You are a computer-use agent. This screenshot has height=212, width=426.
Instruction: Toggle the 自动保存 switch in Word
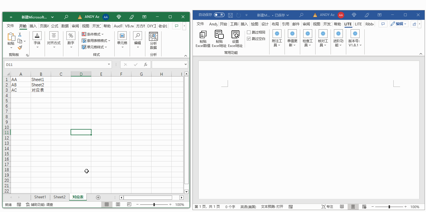(x=219, y=15)
